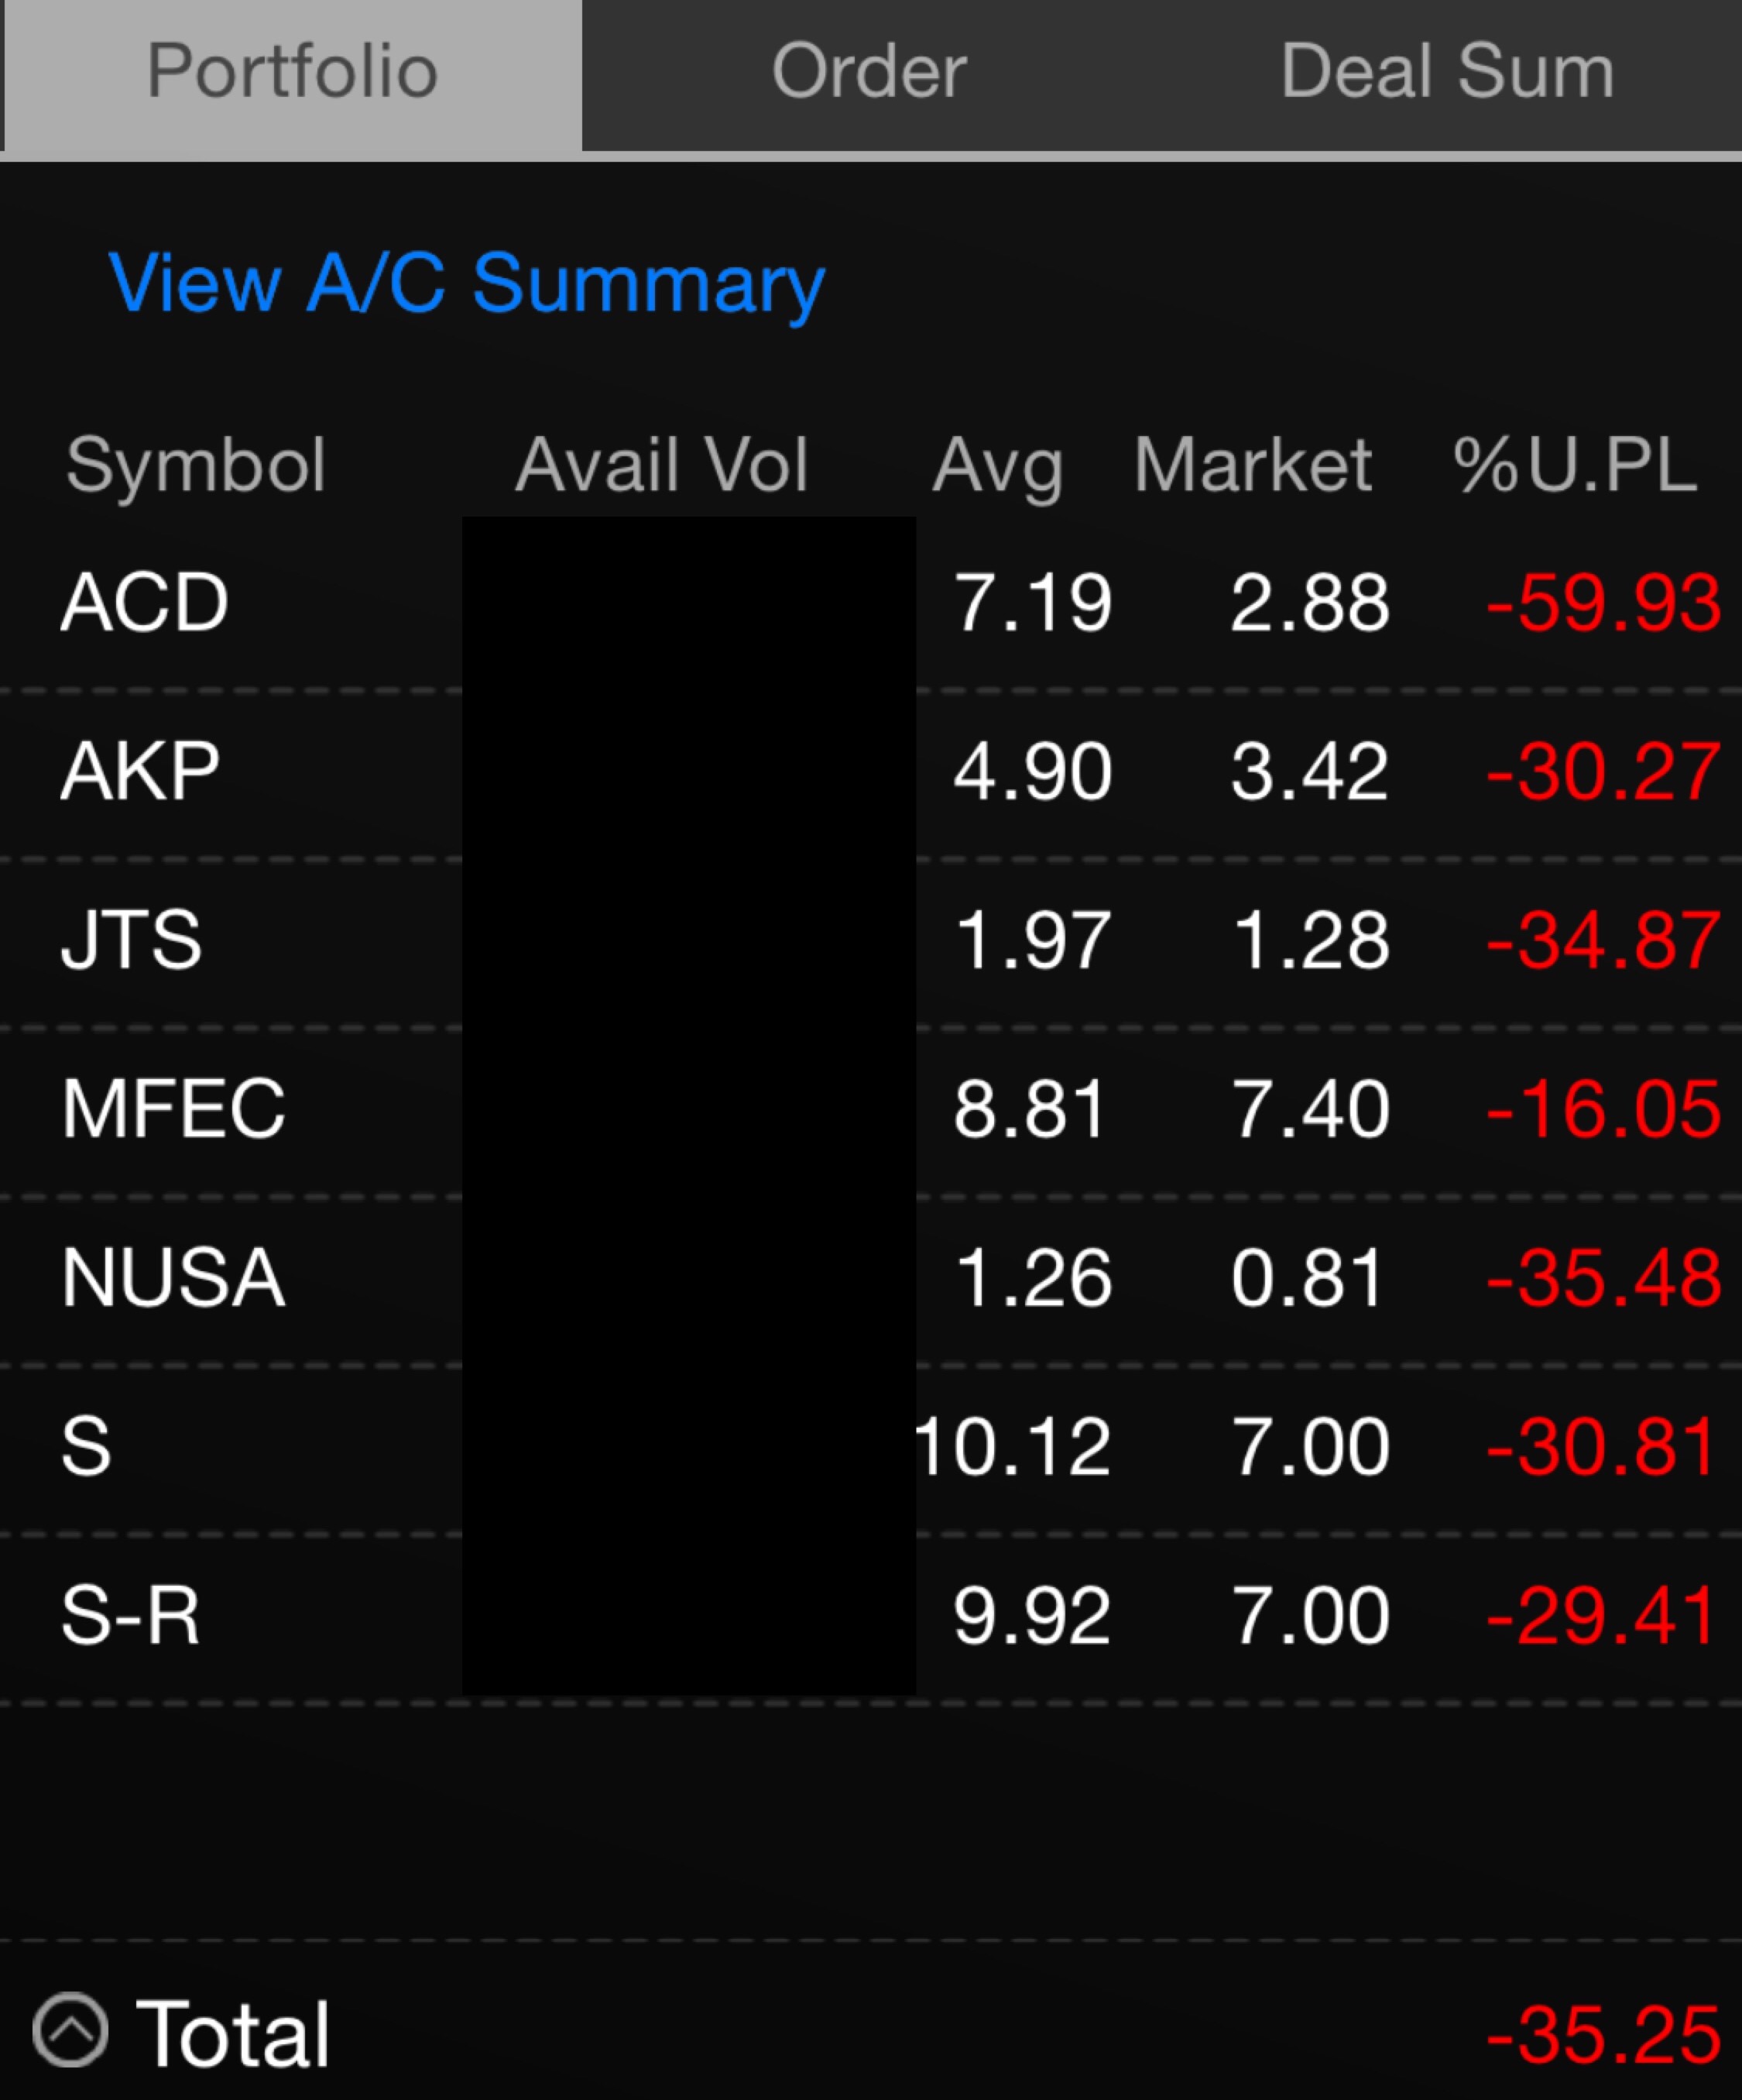Tap the S-R symbol entry
The image size is (1742, 2100).
[131, 1615]
